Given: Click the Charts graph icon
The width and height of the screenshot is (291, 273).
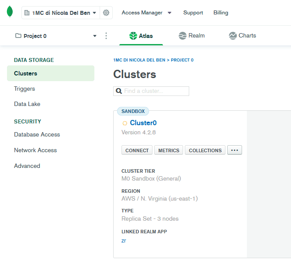Looking at the screenshot, I should pyautogui.click(x=232, y=36).
